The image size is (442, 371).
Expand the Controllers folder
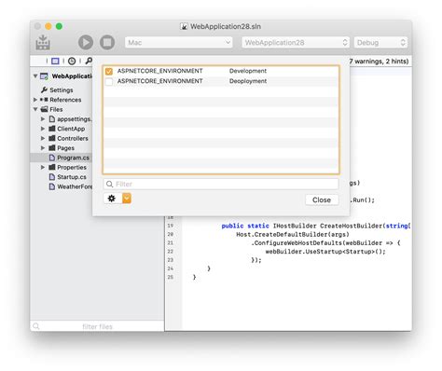(x=43, y=138)
